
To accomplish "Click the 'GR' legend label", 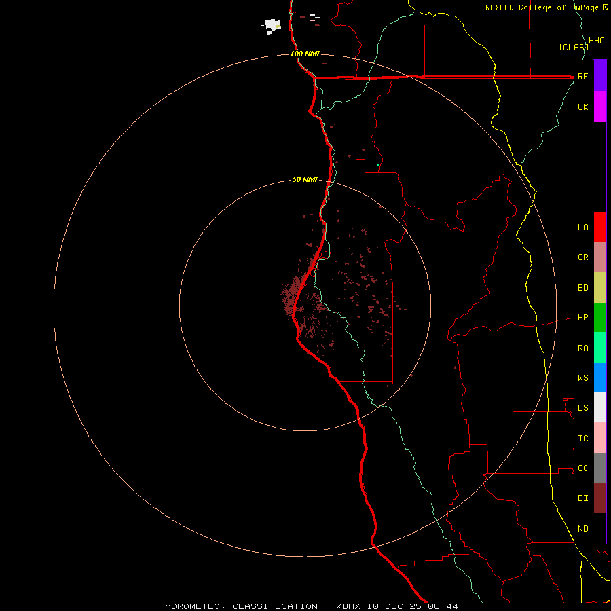I will point(583,257).
